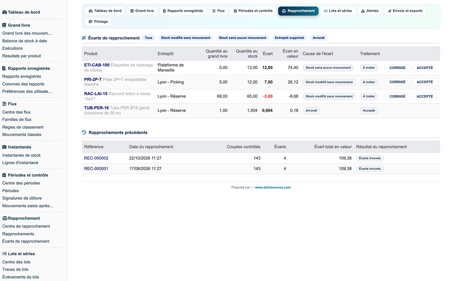Go to Périodes et contrôle tab
Viewport: 455px width, 281px height.
coord(253,11)
